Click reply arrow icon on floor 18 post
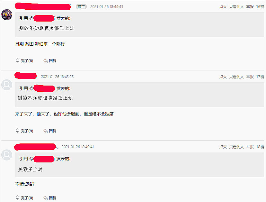This screenshot has height=202, width=266. [46, 198]
